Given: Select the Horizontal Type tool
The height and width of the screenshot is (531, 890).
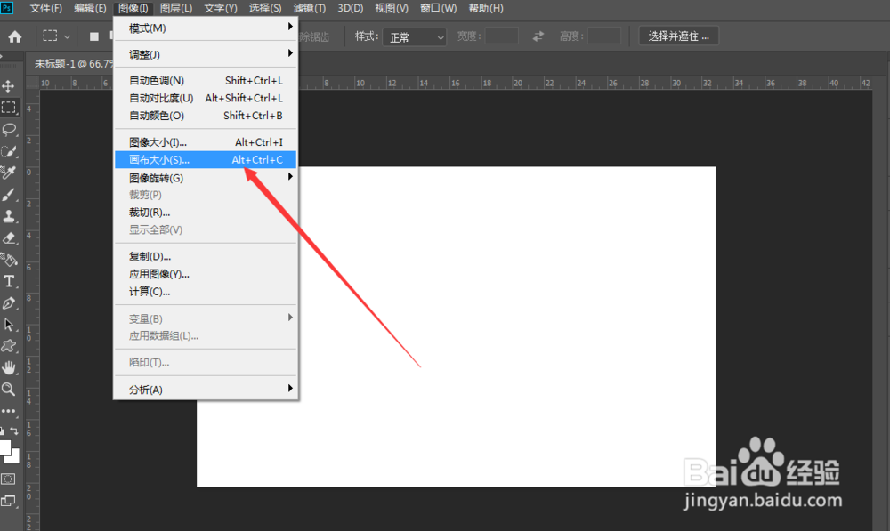Looking at the screenshot, I should tap(9, 281).
